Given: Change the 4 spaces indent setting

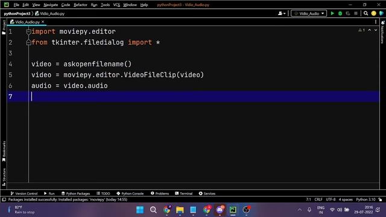Looking at the screenshot, I should [346, 200].
